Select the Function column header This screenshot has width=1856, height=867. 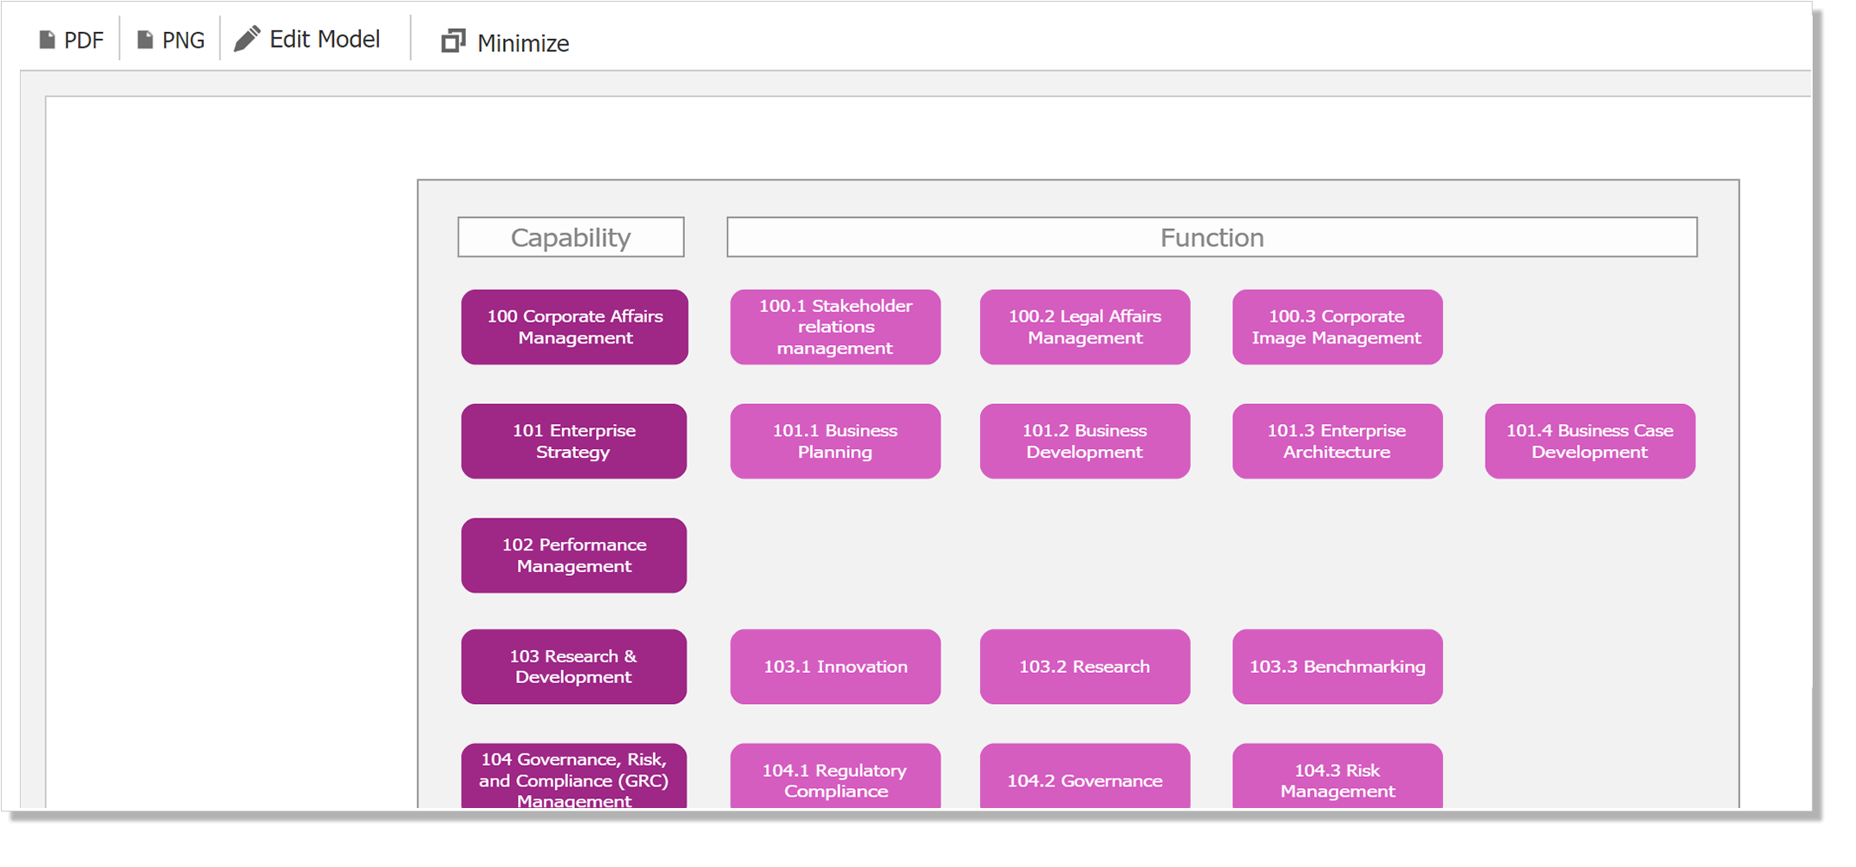coord(1212,237)
